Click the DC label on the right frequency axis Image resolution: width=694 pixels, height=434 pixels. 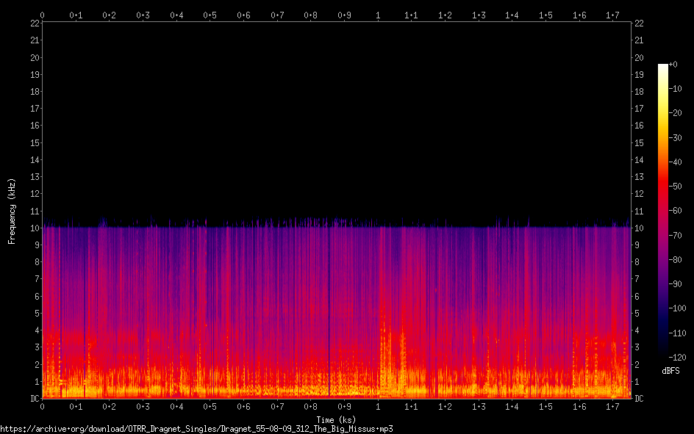click(639, 399)
